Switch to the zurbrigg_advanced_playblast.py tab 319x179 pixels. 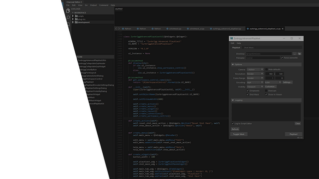[225, 29]
